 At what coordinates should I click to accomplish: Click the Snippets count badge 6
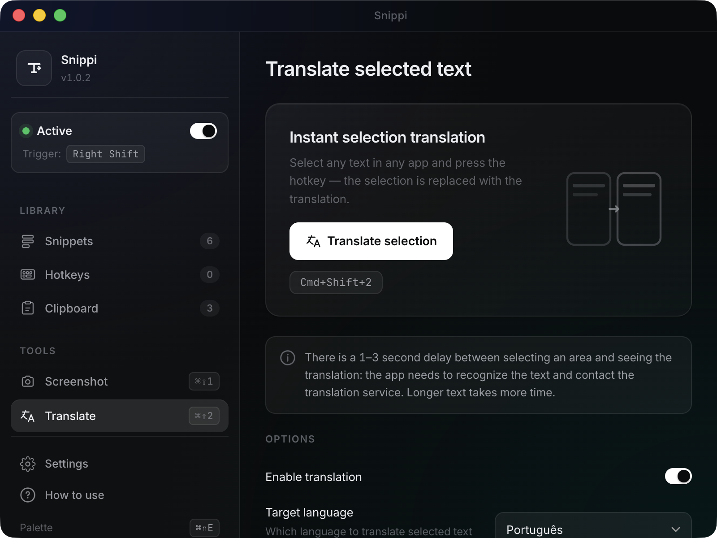(210, 241)
